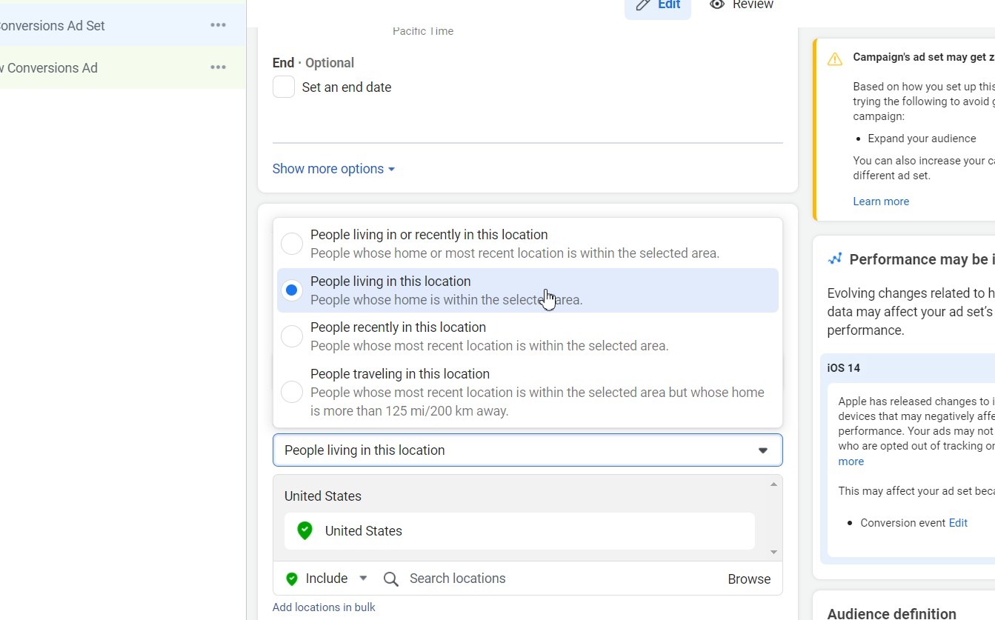
Task: Click the green shield beside United States
Action: pyautogui.click(x=305, y=530)
